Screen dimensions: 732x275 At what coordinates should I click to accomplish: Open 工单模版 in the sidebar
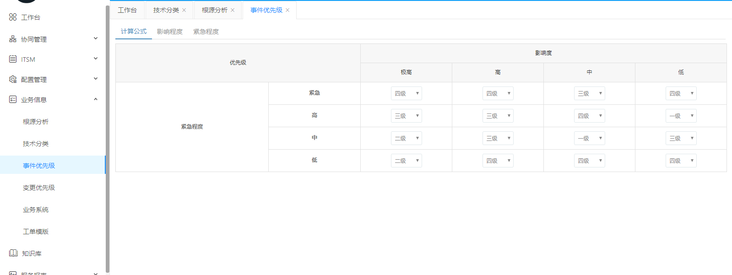pos(36,232)
